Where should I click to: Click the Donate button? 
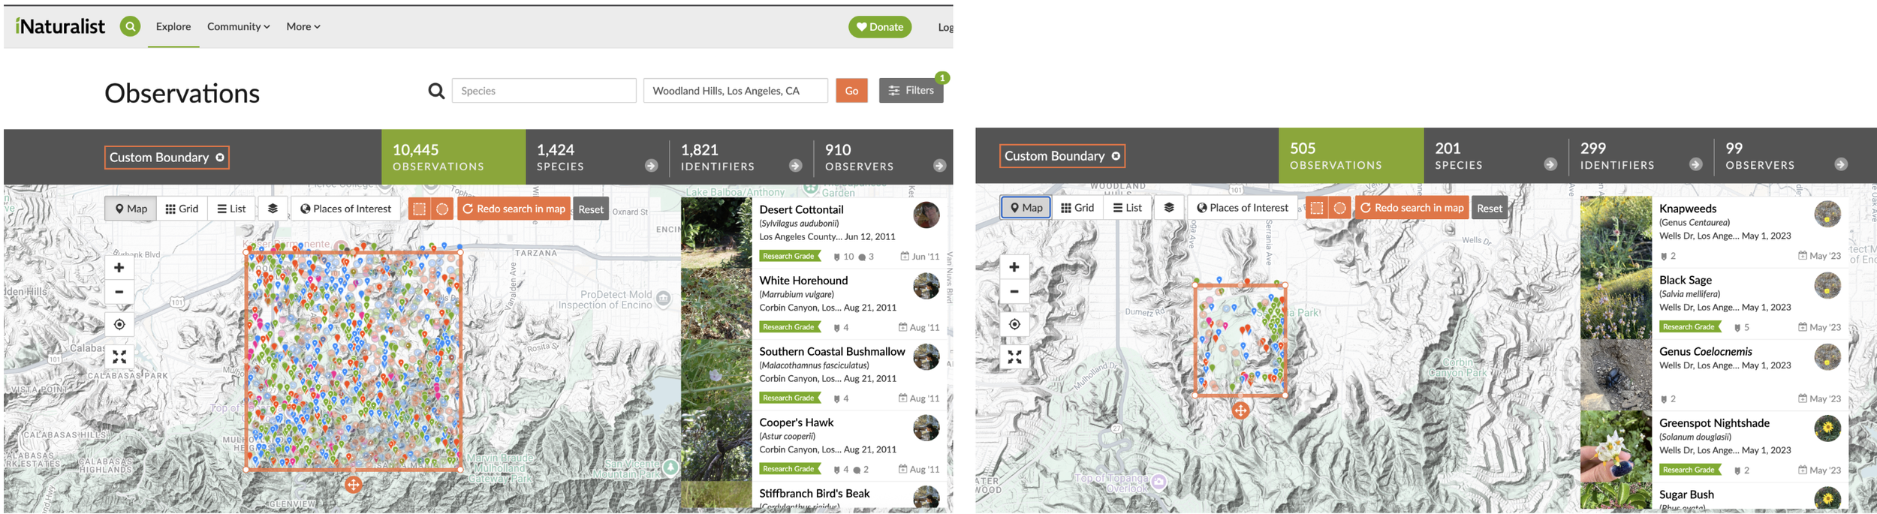click(x=880, y=27)
